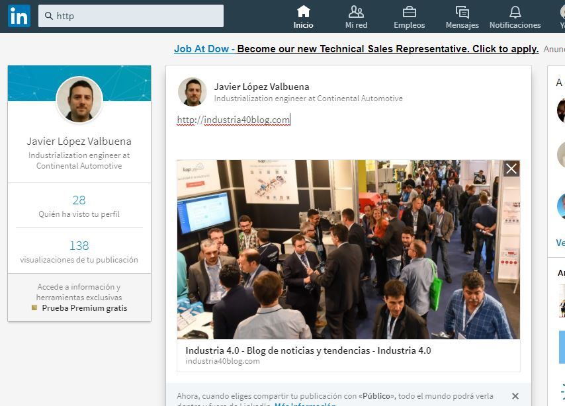Screen dimensions: 565x406
Task: Click Prueba Premium gratis link
Action: point(85,308)
